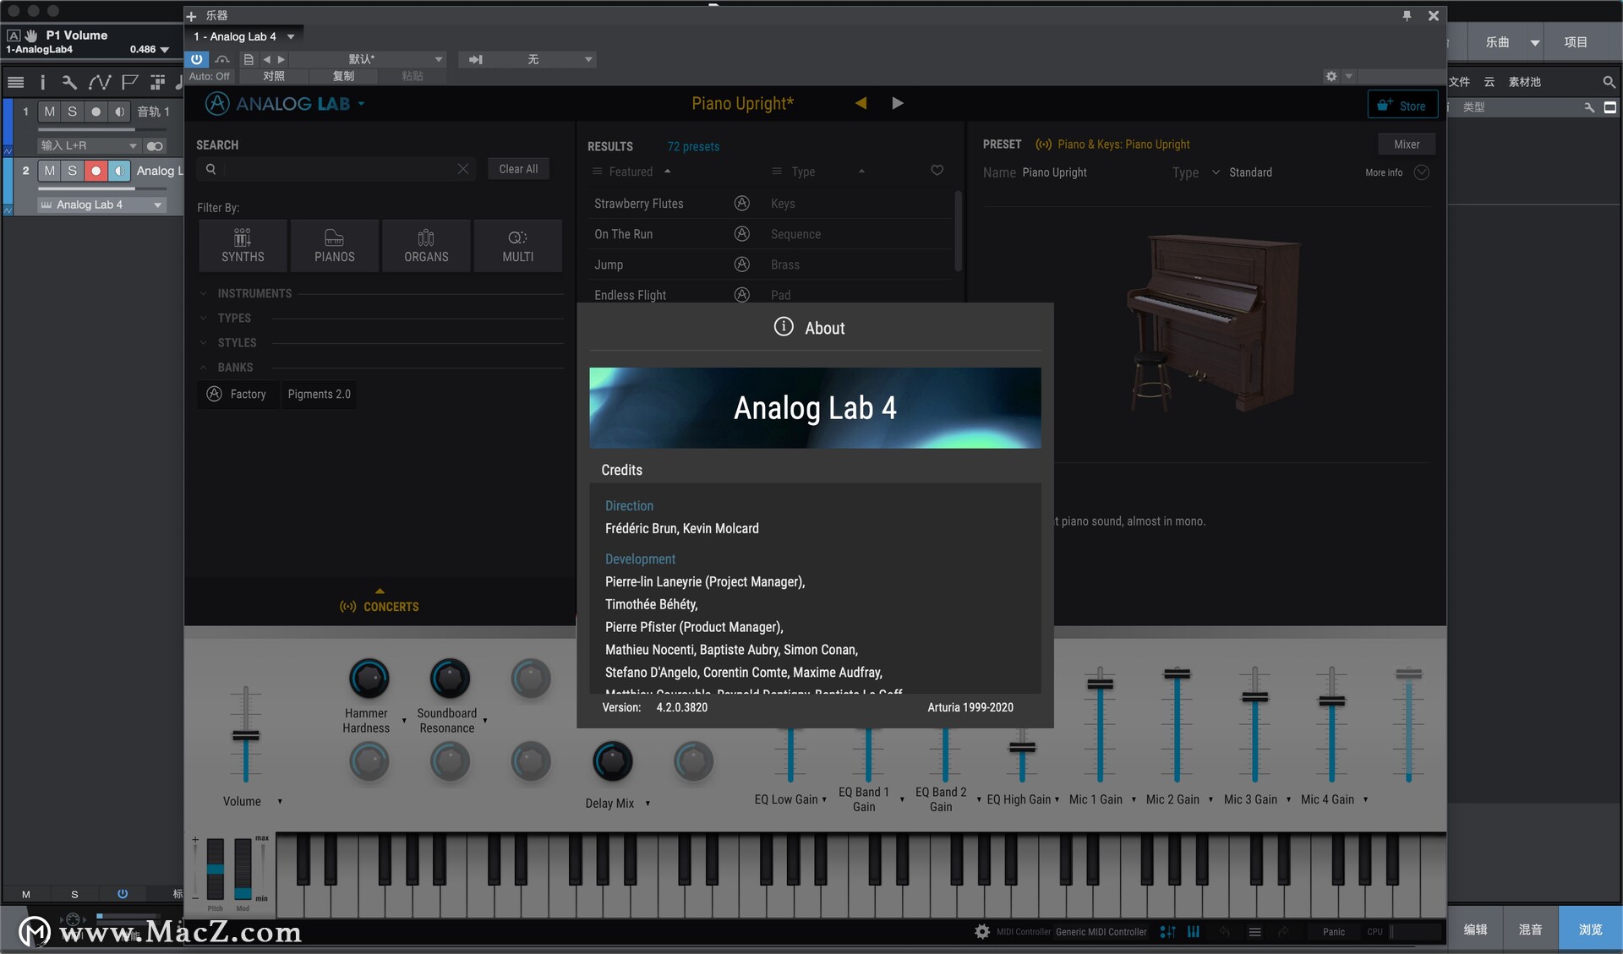Screen dimensions: 1623x954
Task: Select next preset white arrow
Action: [898, 103]
